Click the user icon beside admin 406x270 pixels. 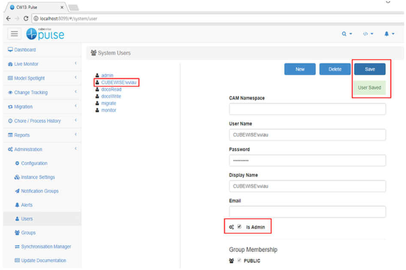[x=97, y=75]
